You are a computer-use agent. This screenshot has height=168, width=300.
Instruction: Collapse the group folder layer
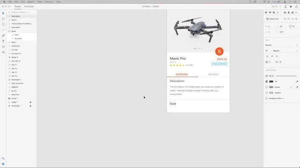pos(9,31)
